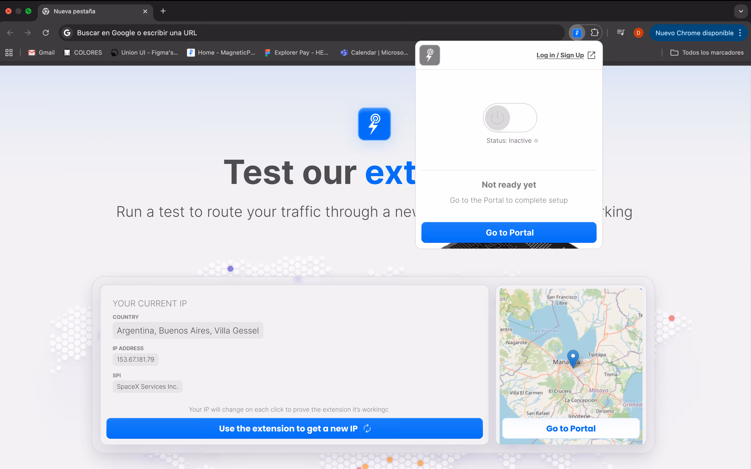Open Todos los marcadores folder
Image resolution: width=751 pixels, height=469 pixels.
(707, 52)
